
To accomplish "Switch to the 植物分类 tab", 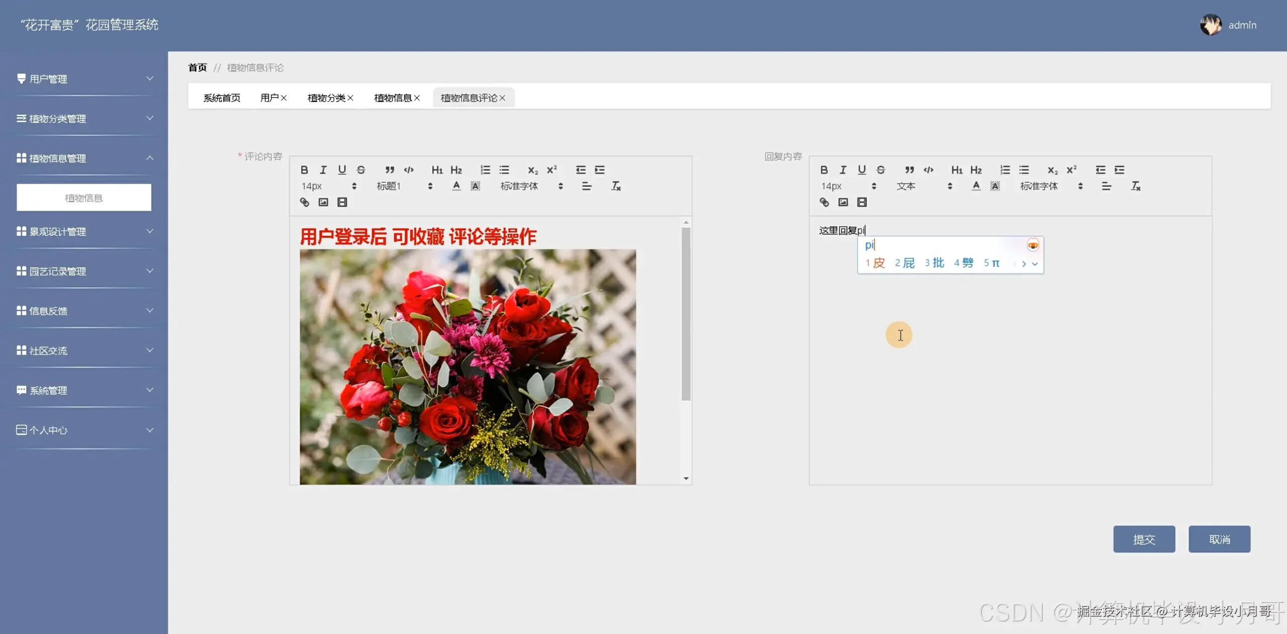I will tap(327, 98).
